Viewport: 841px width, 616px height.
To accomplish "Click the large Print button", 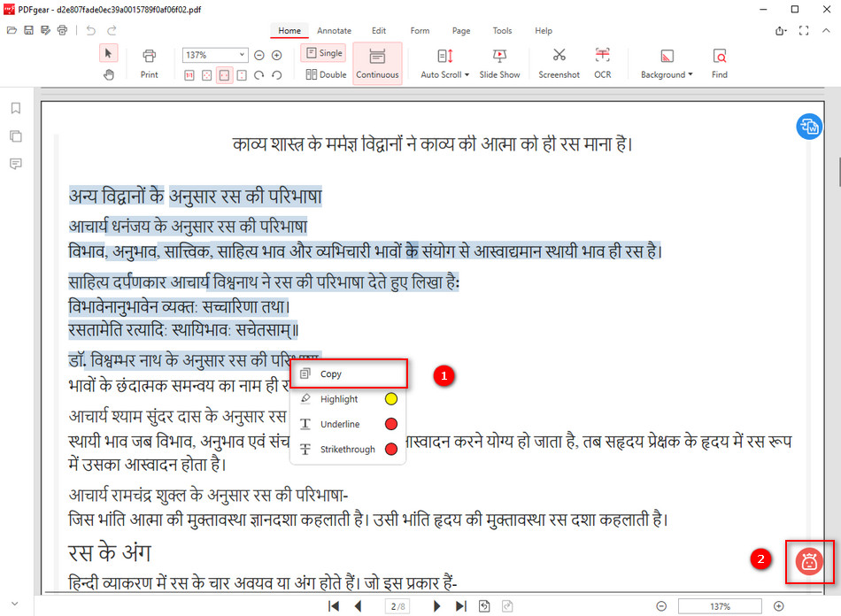I will [x=149, y=64].
